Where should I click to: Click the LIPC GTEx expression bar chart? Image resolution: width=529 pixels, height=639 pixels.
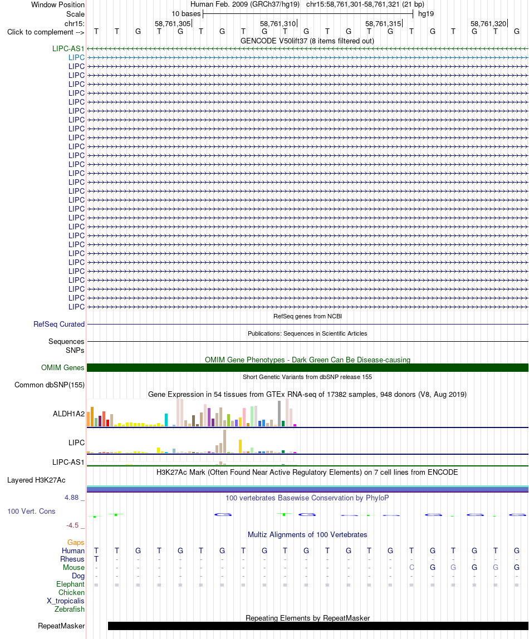point(192,441)
